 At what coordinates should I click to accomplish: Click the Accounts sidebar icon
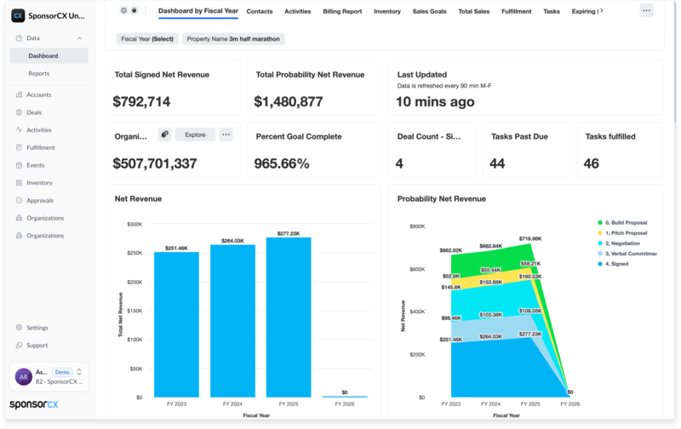[x=19, y=94]
